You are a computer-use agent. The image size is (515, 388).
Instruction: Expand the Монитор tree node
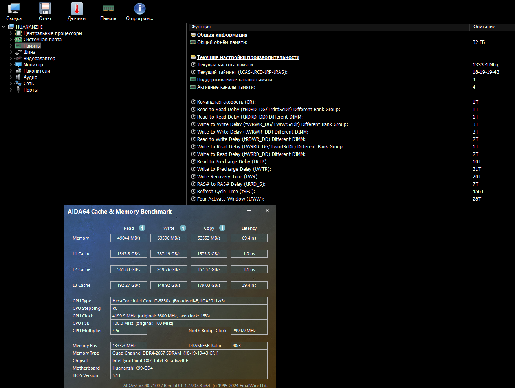pos(11,65)
